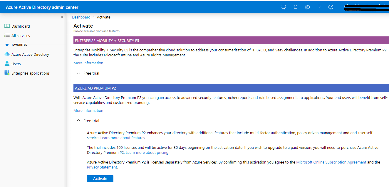The width and height of the screenshot is (389, 187).
Task: Expand Free trial under Enterprise Mobility E5
Action: (x=88, y=73)
